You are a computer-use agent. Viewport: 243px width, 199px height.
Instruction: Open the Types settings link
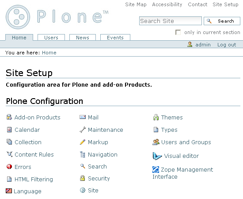[169, 130]
